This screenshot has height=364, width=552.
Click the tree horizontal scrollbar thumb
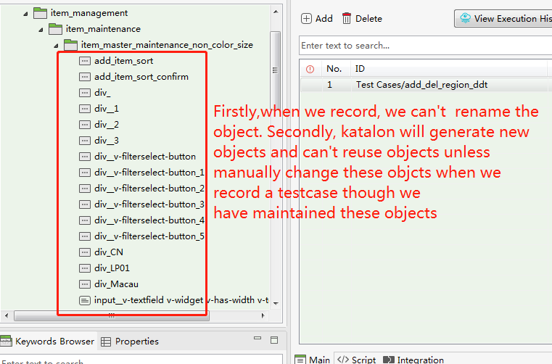click(x=112, y=315)
